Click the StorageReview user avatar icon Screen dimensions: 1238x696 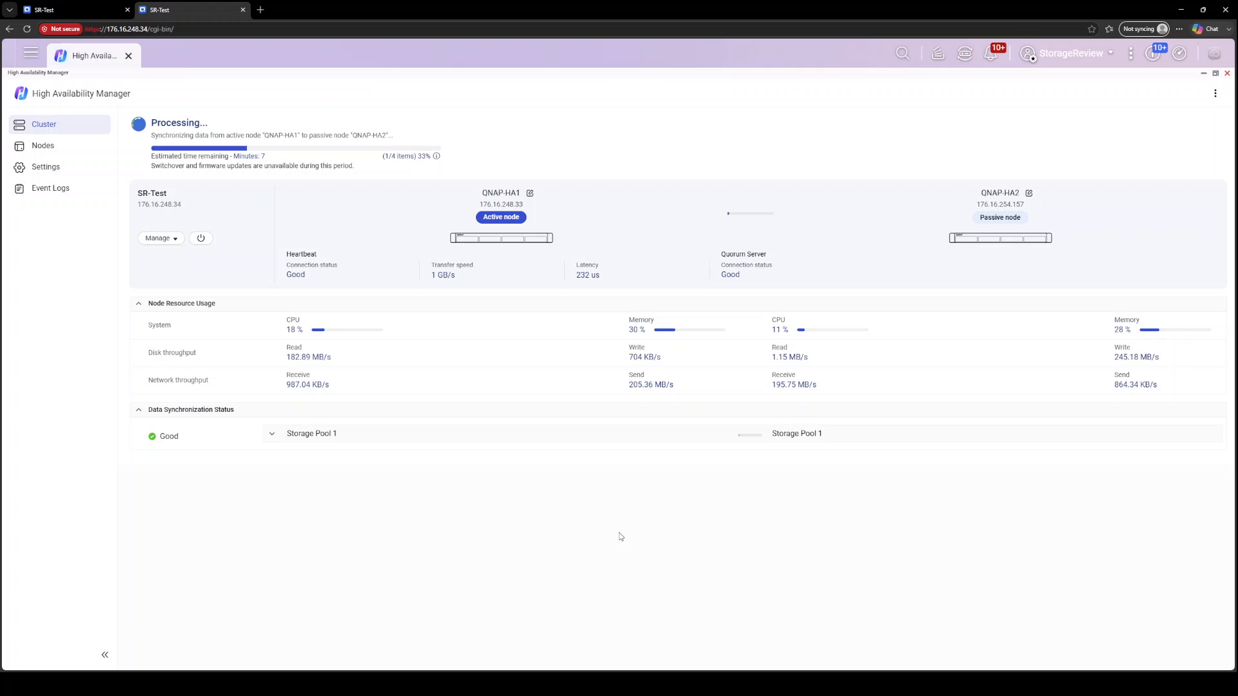tap(1028, 53)
